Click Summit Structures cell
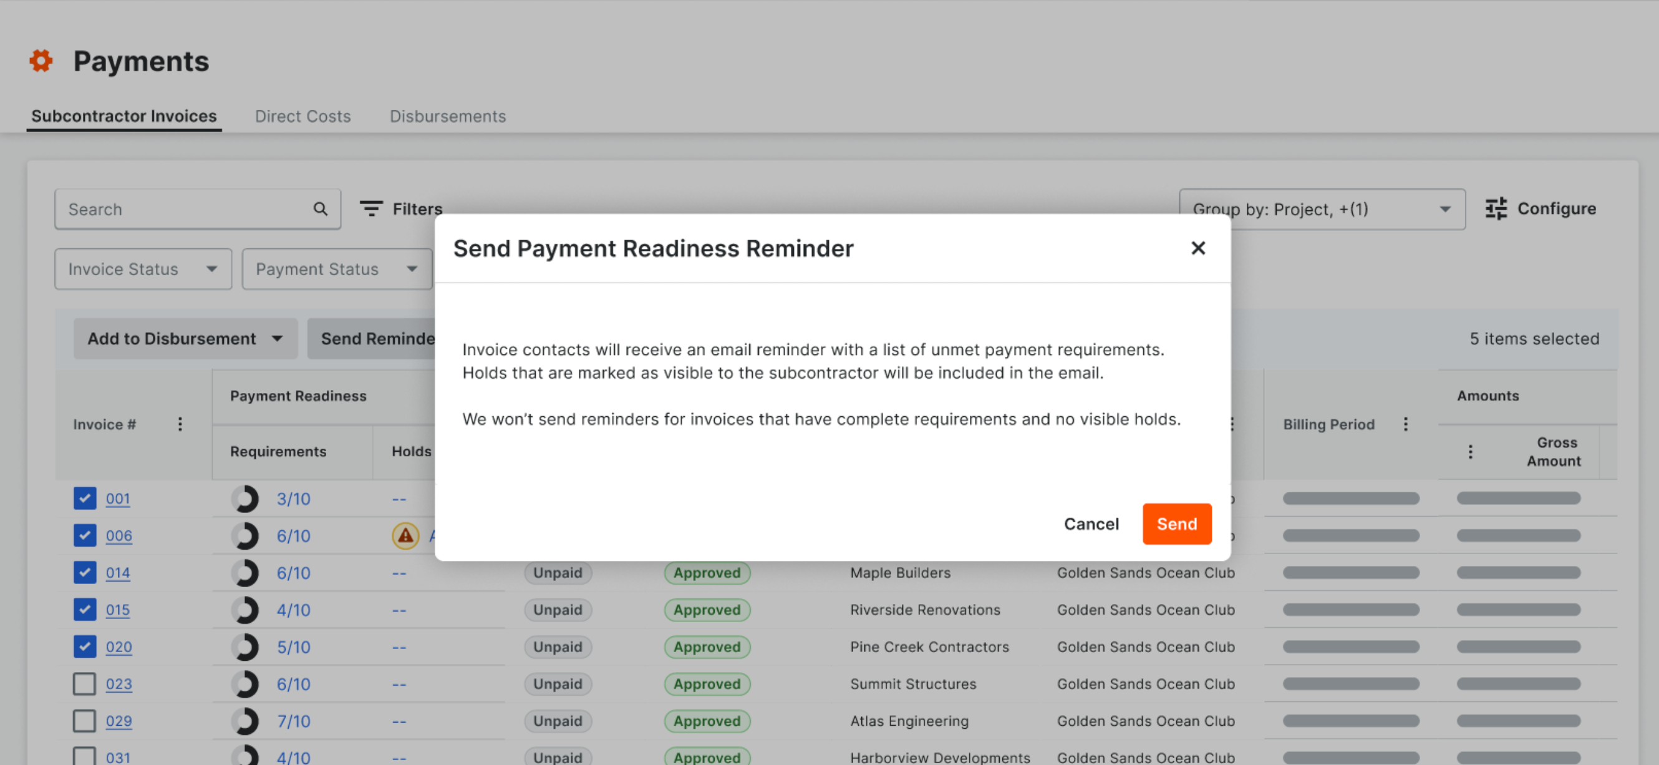The image size is (1659, 765). 913,684
